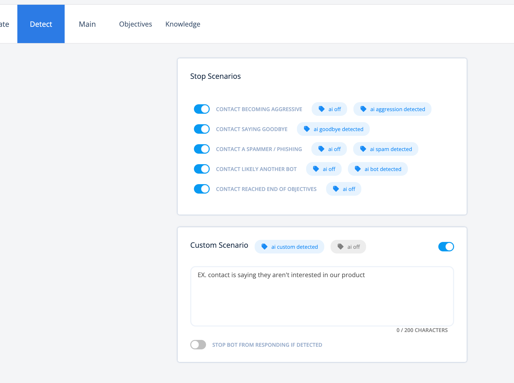Viewport: 514px width, 383px height.
Task: Toggle off Contact Saying Goodbye detection
Action: point(202,129)
